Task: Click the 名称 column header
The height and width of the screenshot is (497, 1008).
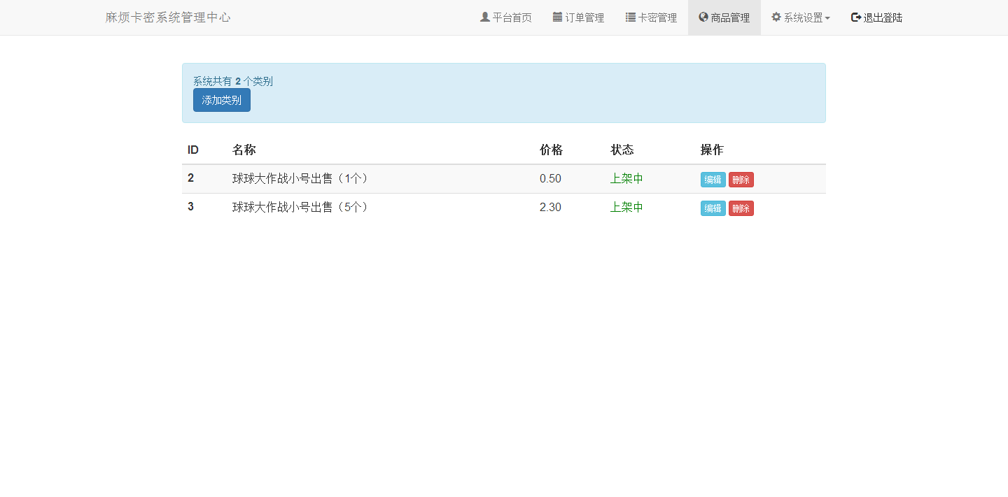Action: click(x=244, y=150)
